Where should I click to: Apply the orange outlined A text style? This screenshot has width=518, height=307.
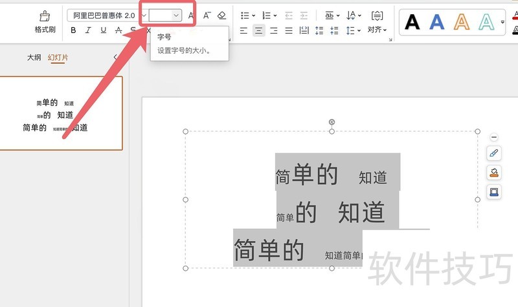462,22
